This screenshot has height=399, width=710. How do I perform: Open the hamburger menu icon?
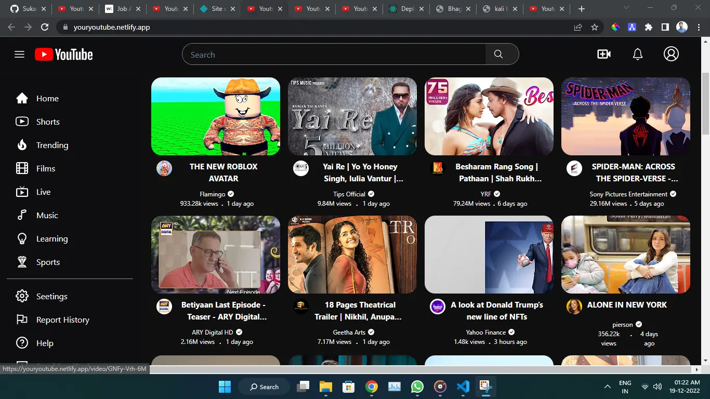click(20, 55)
